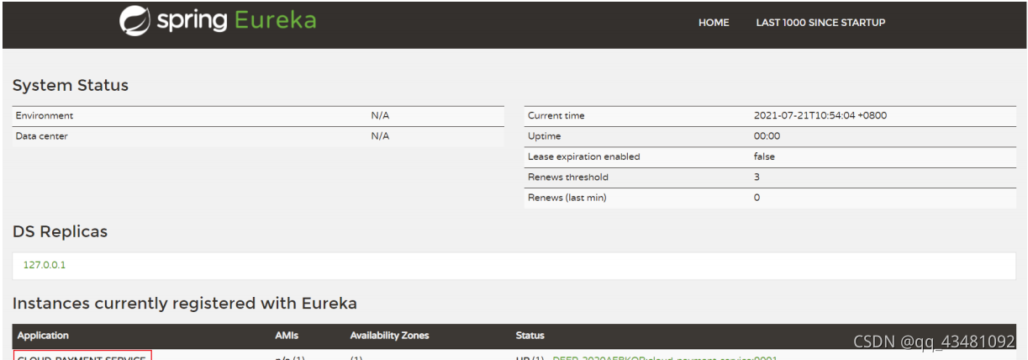Select the Data center N/A value
1028x360 pixels.
pyautogui.click(x=380, y=136)
